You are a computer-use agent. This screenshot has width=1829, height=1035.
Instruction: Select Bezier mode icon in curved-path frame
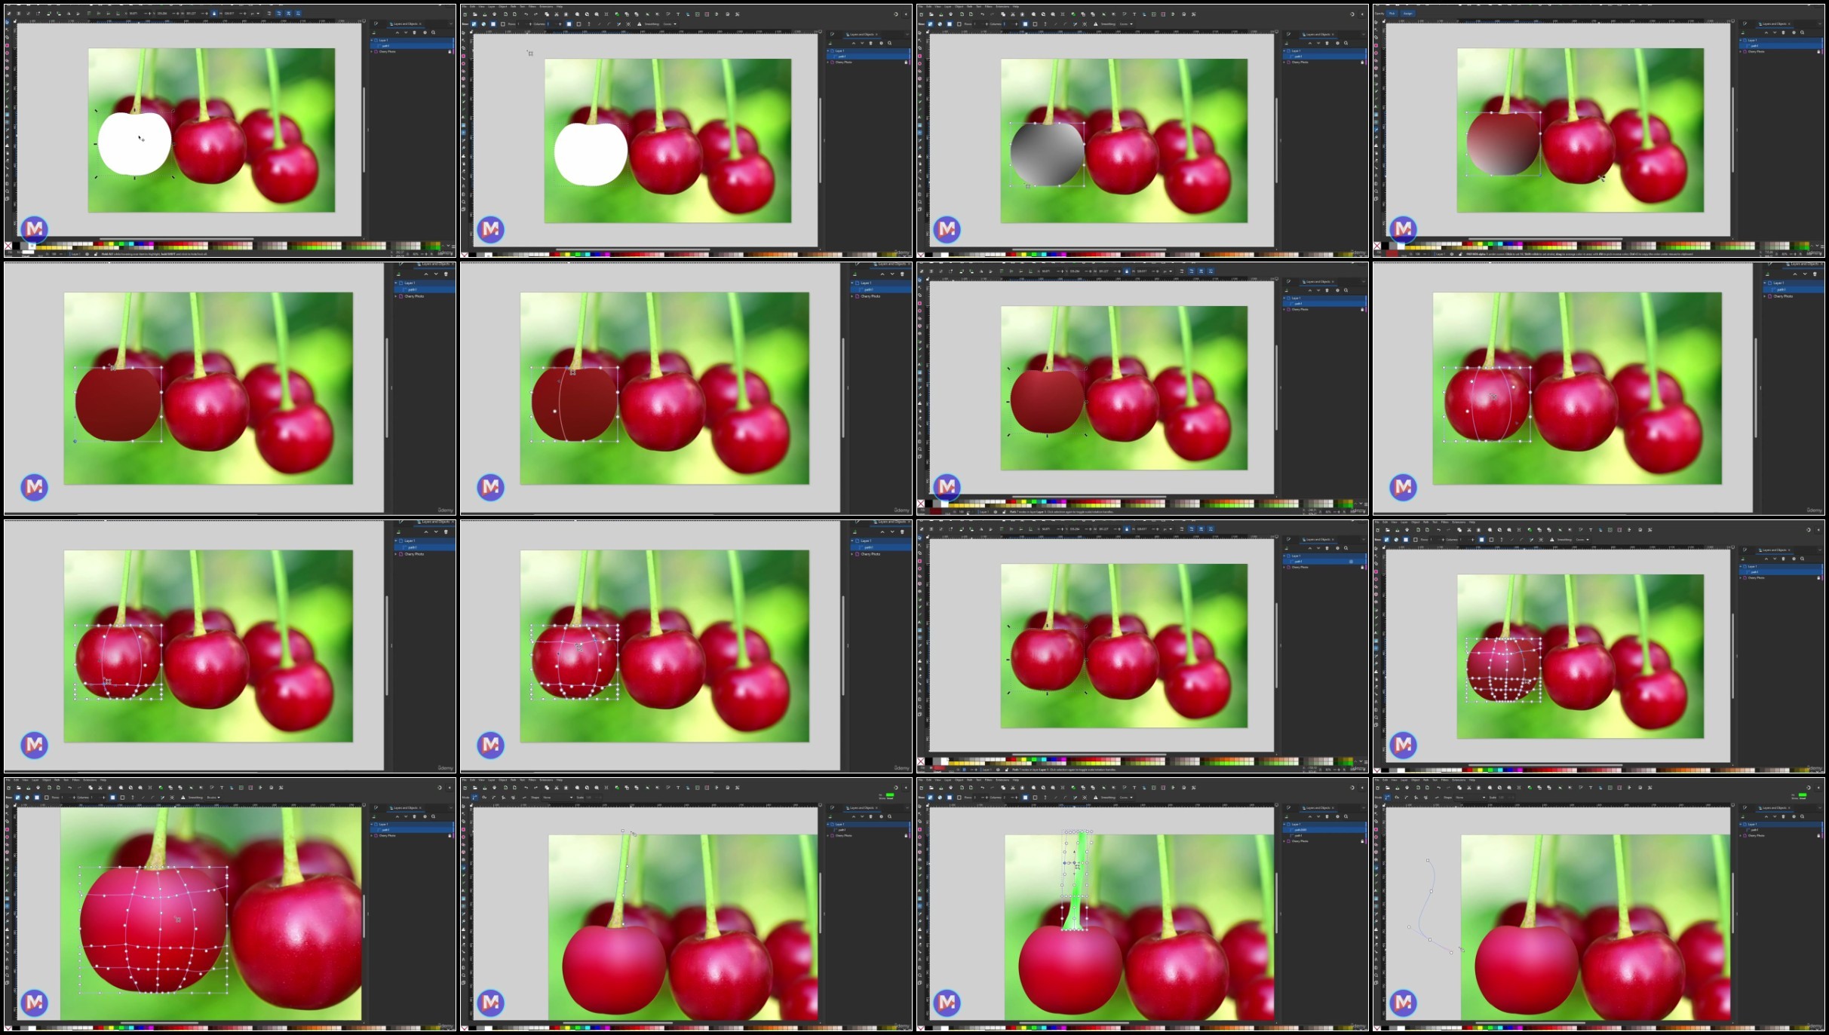click(1387, 798)
